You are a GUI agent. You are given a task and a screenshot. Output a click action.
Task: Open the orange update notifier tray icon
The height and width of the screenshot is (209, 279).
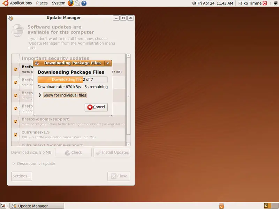click(x=221, y=206)
